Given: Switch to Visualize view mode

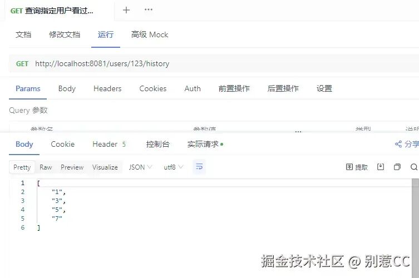Looking at the screenshot, I should (x=105, y=167).
